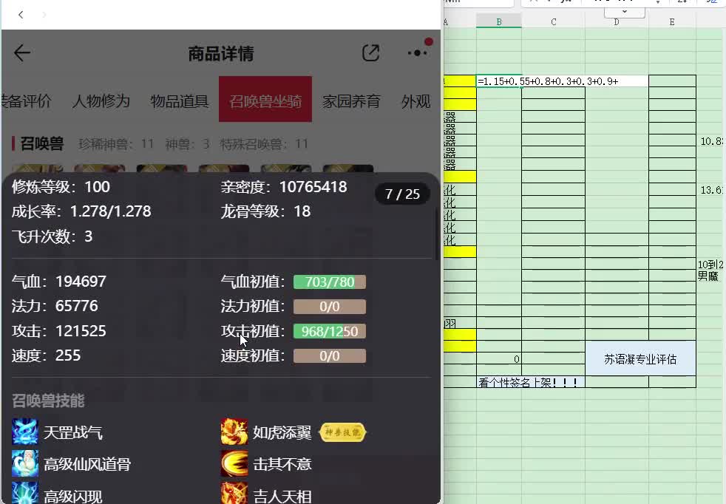This screenshot has height=504, width=726.
Task: Click the 飞升次数: 3 text
Action: 52,236
